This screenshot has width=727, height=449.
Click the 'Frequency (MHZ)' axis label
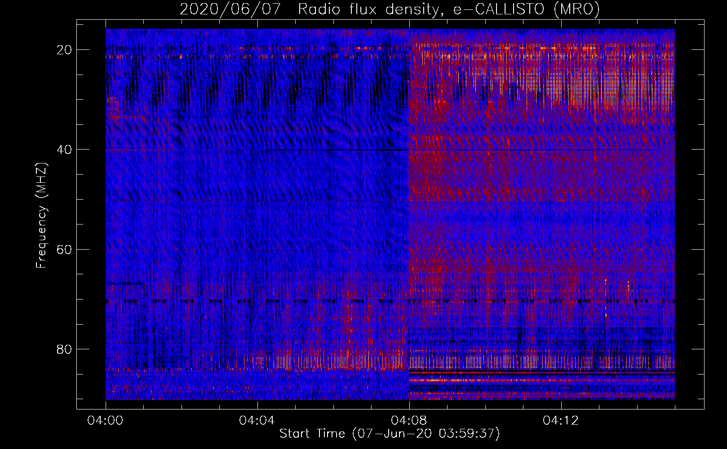41,216
